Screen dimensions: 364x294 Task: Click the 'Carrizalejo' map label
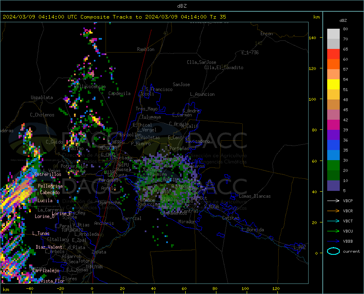click(46, 271)
